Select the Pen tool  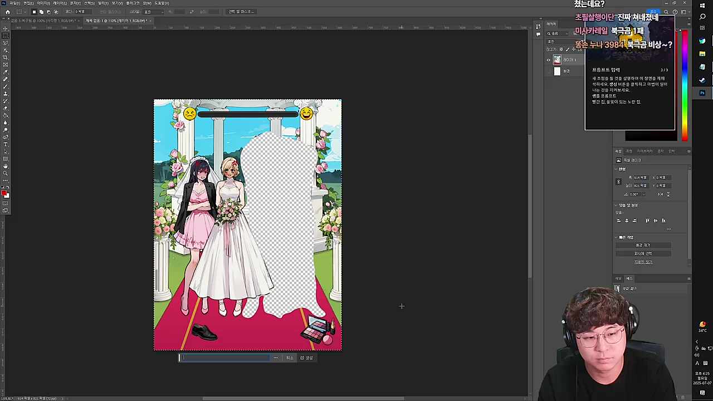(6, 136)
